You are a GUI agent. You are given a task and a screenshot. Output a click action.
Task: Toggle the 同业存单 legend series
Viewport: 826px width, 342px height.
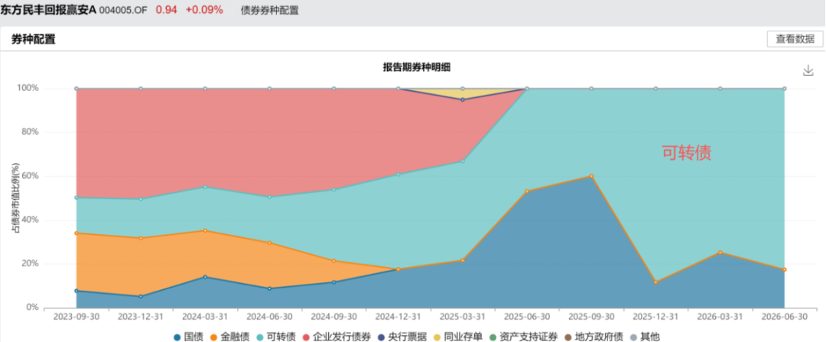click(x=458, y=336)
